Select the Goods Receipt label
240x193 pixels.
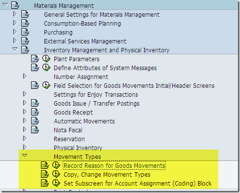pyautogui.click(x=74, y=113)
